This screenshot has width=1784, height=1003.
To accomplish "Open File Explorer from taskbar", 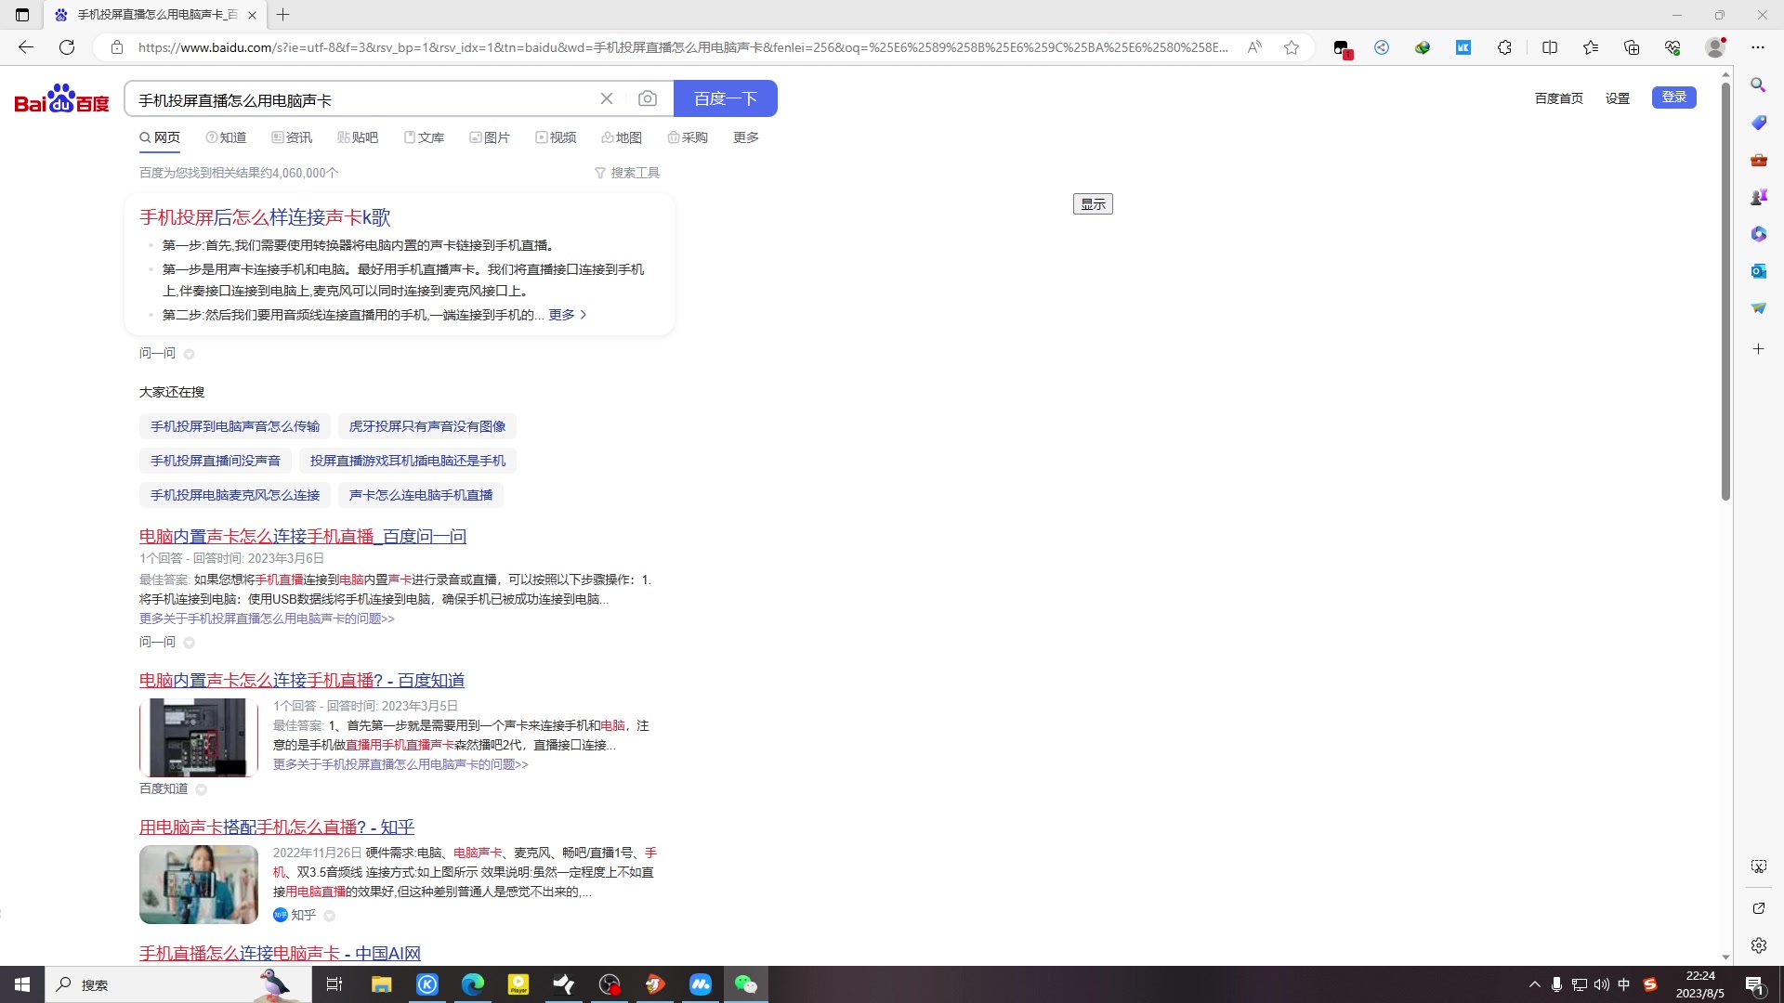I will (381, 984).
